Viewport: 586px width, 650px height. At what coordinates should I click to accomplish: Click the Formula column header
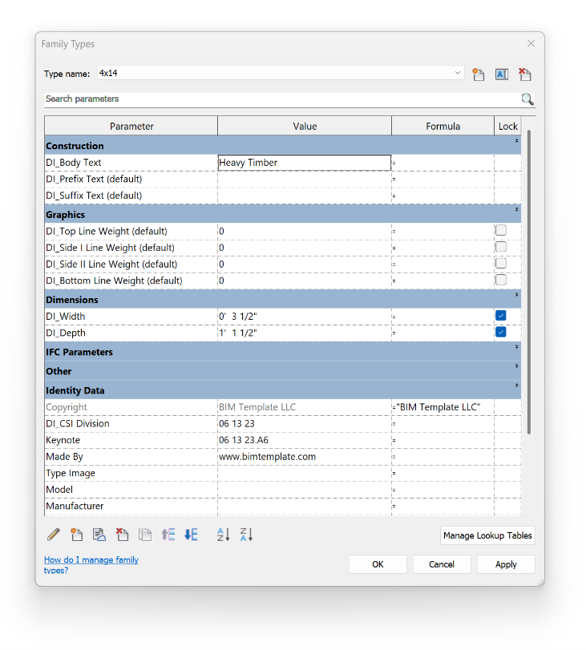443,126
